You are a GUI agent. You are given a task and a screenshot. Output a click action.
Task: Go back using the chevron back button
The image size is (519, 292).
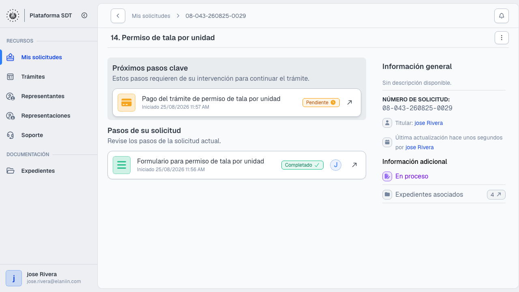(x=118, y=16)
